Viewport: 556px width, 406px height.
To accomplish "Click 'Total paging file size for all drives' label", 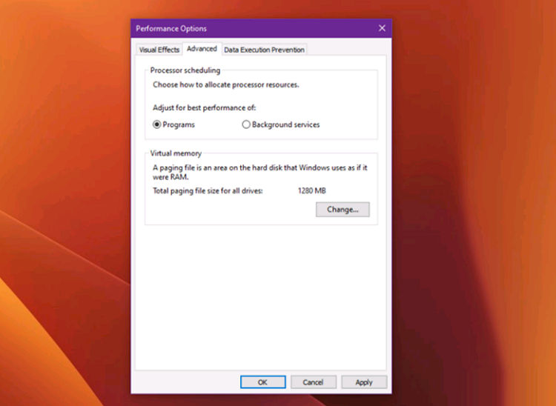I will 208,191.
